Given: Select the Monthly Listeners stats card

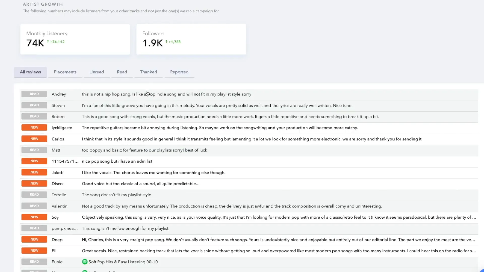Looking at the screenshot, I should [75, 39].
